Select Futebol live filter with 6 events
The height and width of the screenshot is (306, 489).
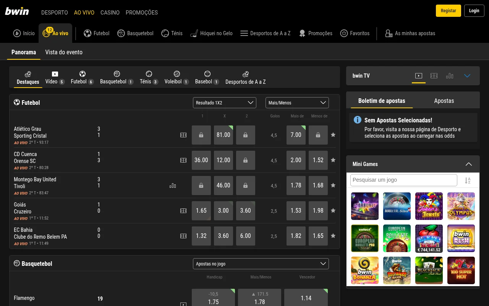[x=82, y=78]
